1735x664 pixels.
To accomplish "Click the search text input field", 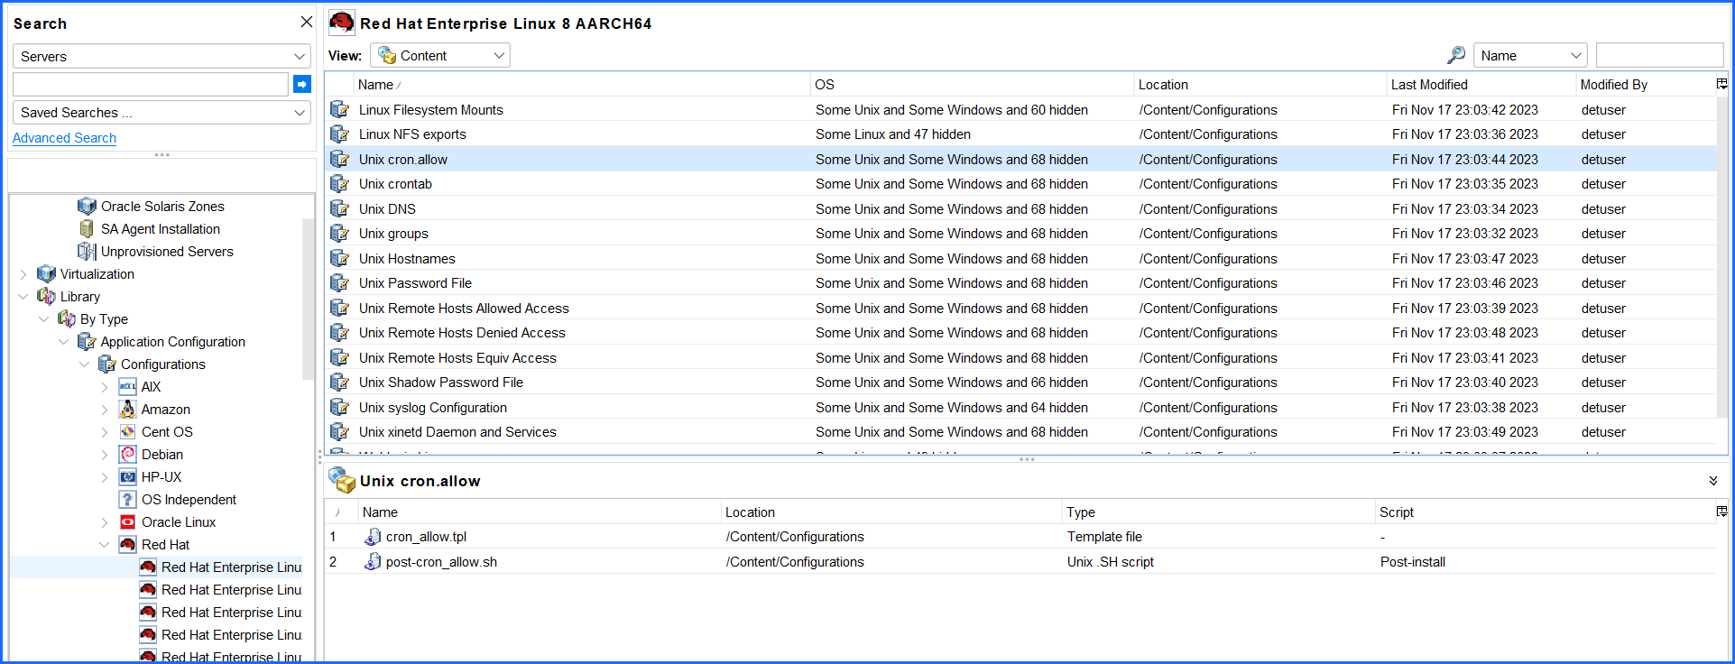I will tap(151, 84).
